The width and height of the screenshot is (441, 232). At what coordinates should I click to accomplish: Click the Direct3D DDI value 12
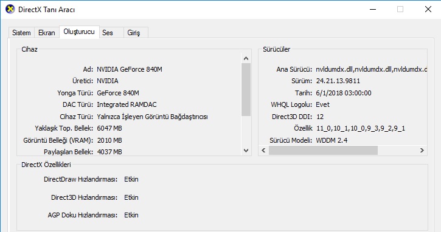(x=320, y=117)
